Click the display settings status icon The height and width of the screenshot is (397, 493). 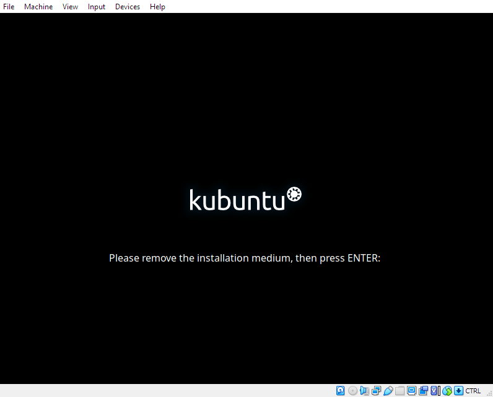pos(412,391)
